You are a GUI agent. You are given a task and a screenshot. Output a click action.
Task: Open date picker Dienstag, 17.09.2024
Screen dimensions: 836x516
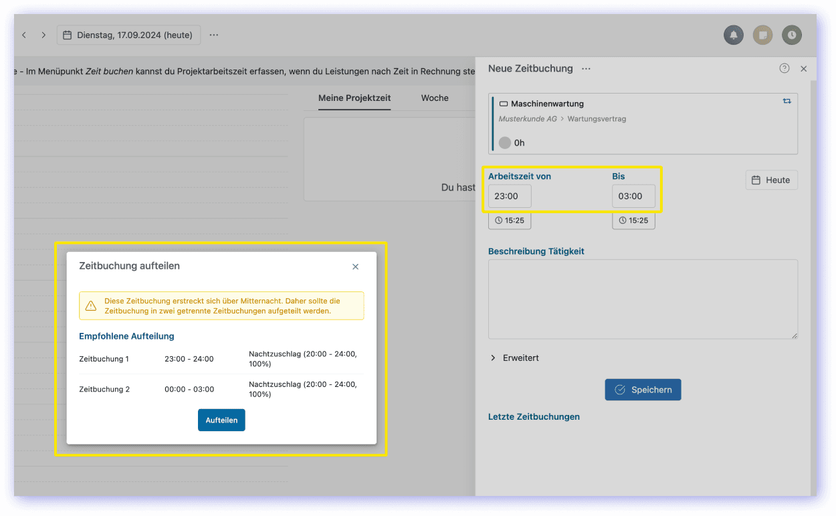[x=128, y=35]
